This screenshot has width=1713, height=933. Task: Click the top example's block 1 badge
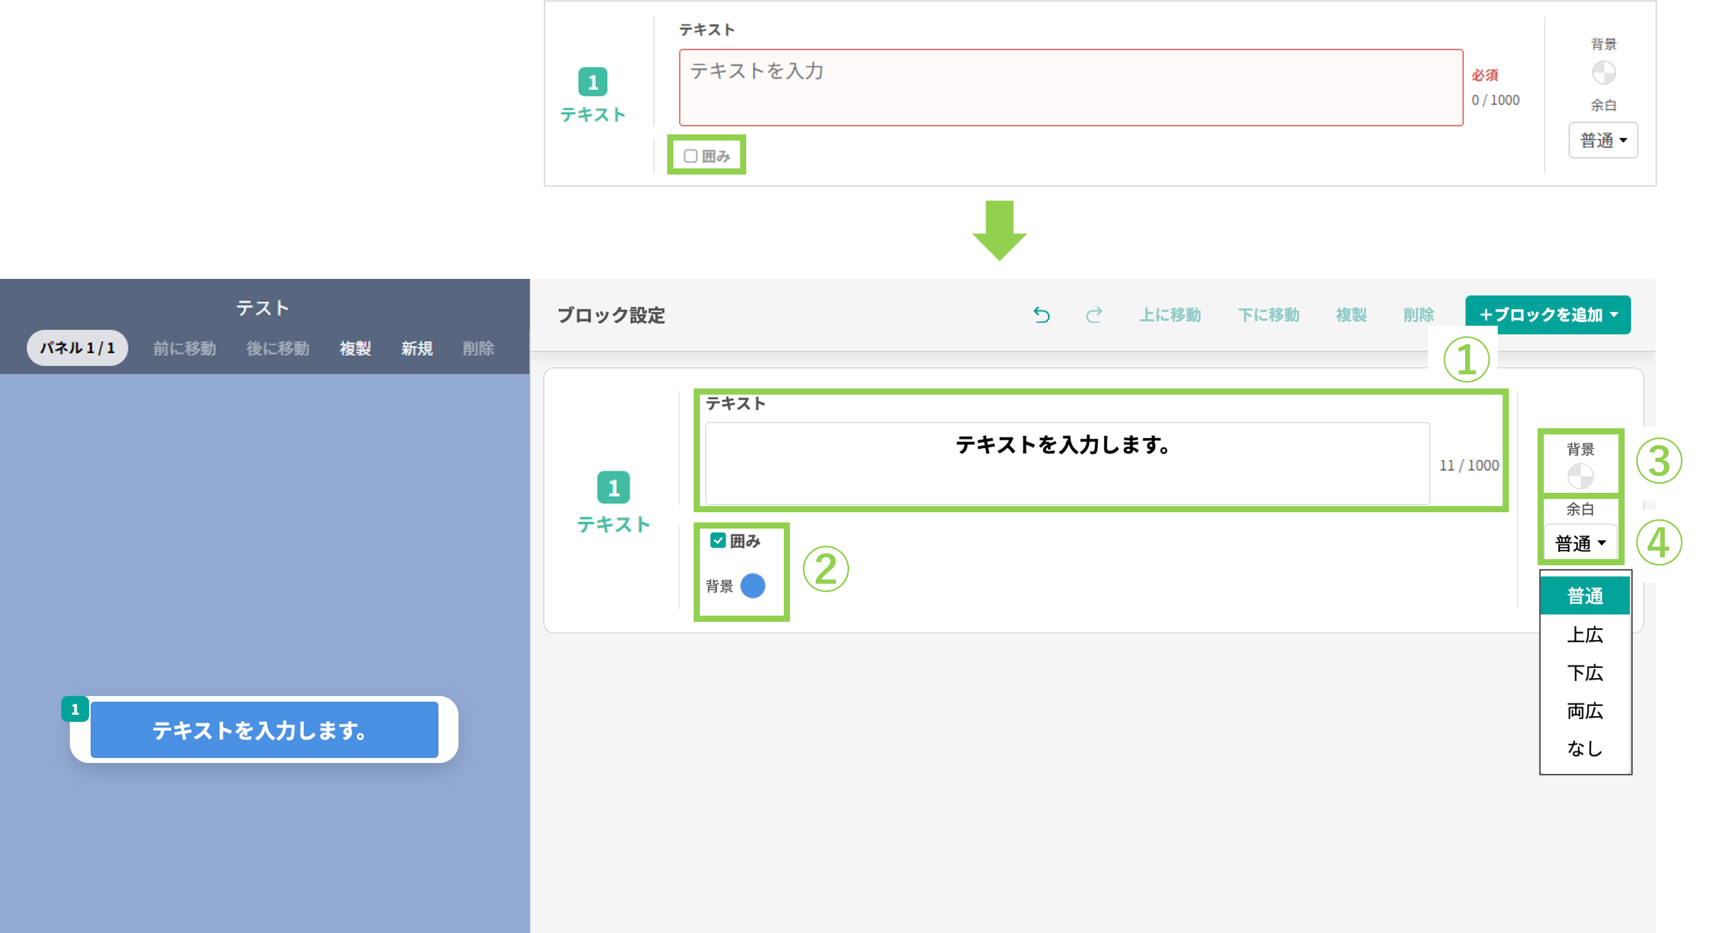(x=593, y=83)
